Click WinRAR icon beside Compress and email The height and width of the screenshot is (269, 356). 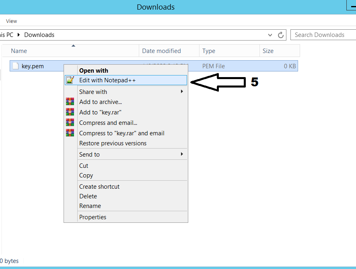pos(70,123)
